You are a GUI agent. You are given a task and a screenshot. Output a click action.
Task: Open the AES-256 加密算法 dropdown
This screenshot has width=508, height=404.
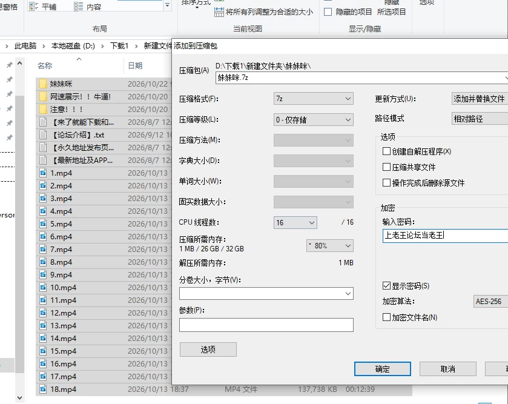click(490, 301)
